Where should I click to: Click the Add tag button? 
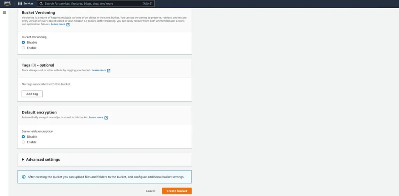32,94
